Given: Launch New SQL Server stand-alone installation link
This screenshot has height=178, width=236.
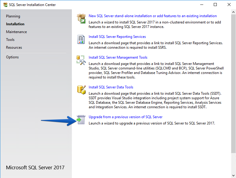Looking at the screenshot, I should click(153, 16).
